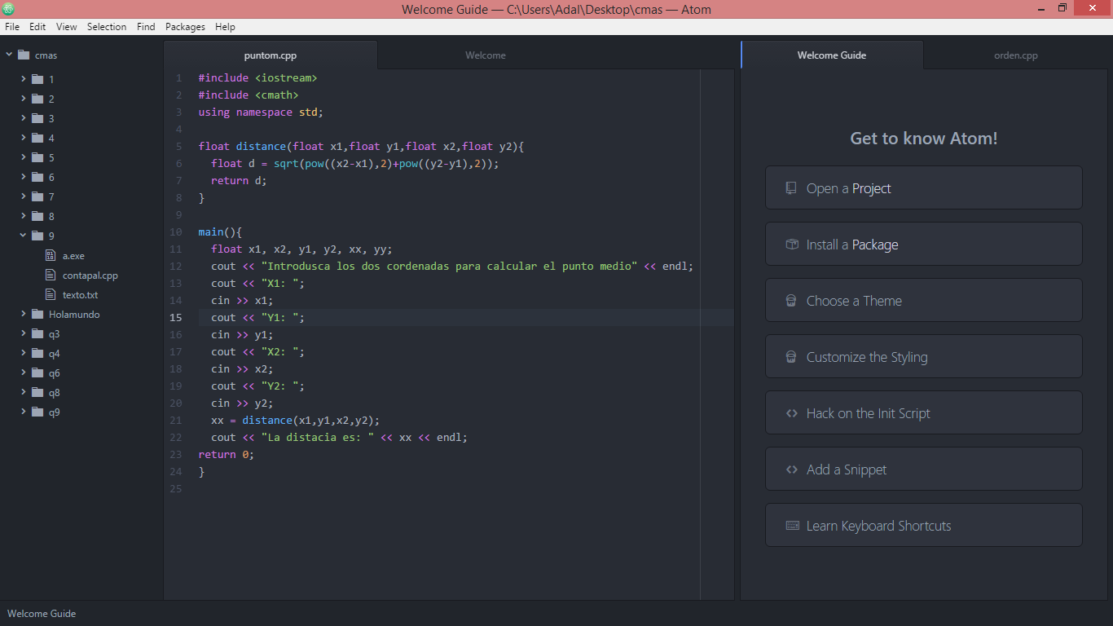Viewport: 1113px width, 626px height.
Task: Click the folder icon for folder 8
Action: tap(37, 216)
